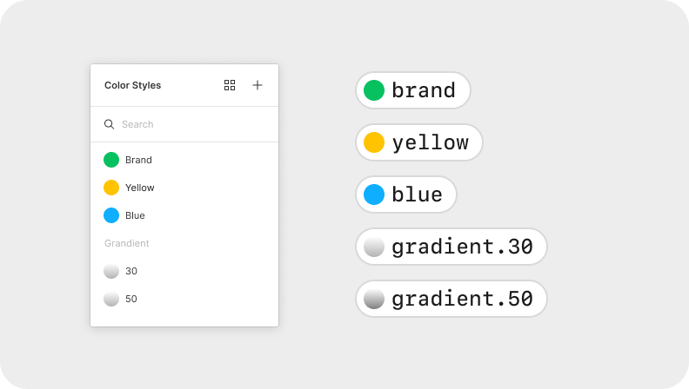
Task: Select the Yellow style label
Action: click(139, 188)
